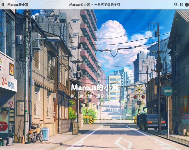Open the grid menu icon

tap(3, 4)
